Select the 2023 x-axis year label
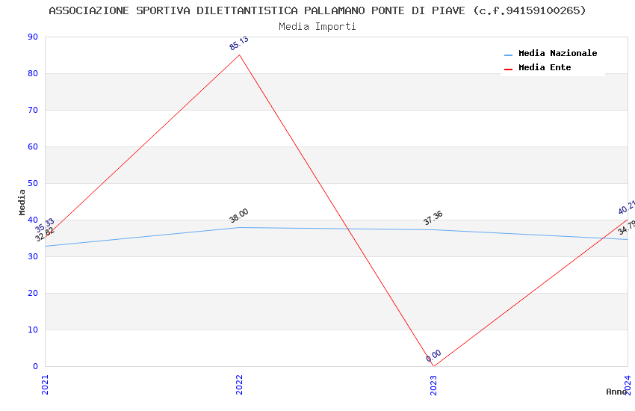 pyautogui.click(x=433, y=384)
